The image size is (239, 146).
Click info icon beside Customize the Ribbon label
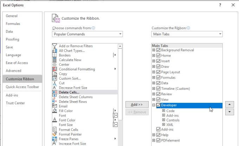(188, 28)
